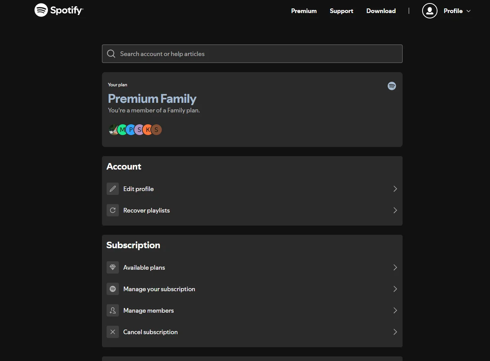Open Support in top navigation
Viewport: 490px width, 361px height.
tap(341, 11)
